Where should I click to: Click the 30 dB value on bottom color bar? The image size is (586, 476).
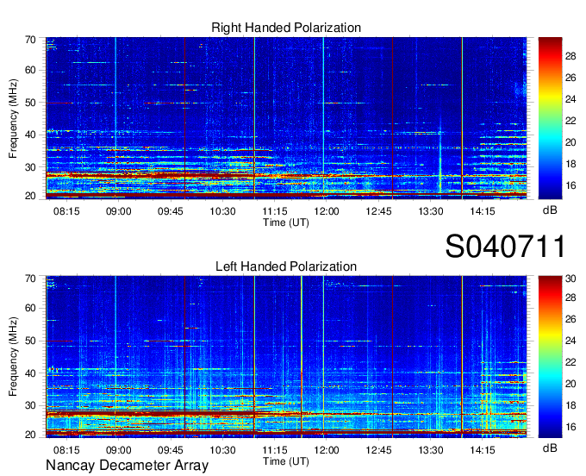pos(570,279)
